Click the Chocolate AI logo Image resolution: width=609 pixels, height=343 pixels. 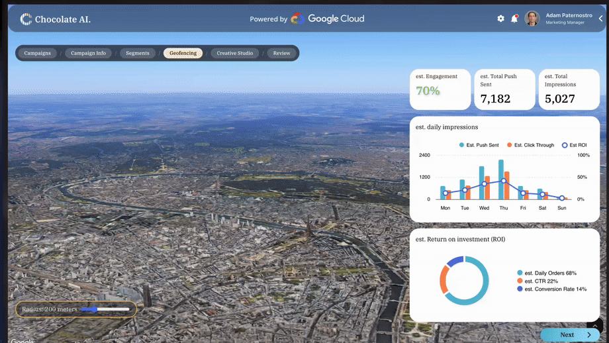click(55, 19)
